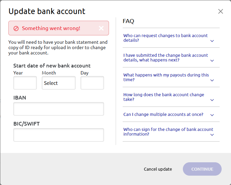Click Cancel update
The image size is (231, 185).
(x=158, y=169)
